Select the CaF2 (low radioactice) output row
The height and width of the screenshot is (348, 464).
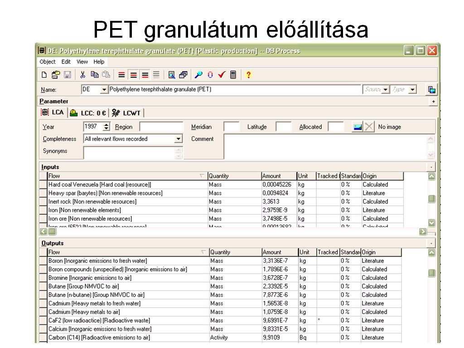tap(221, 320)
